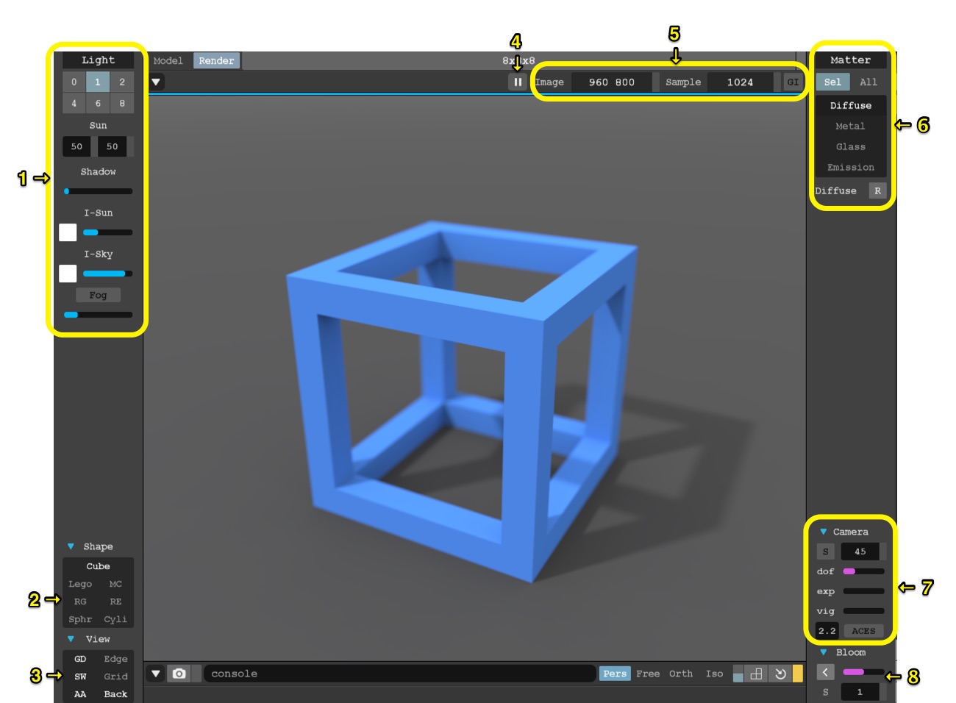
Task: Collapse the Shape section triangle
Action: coord(71,546)
